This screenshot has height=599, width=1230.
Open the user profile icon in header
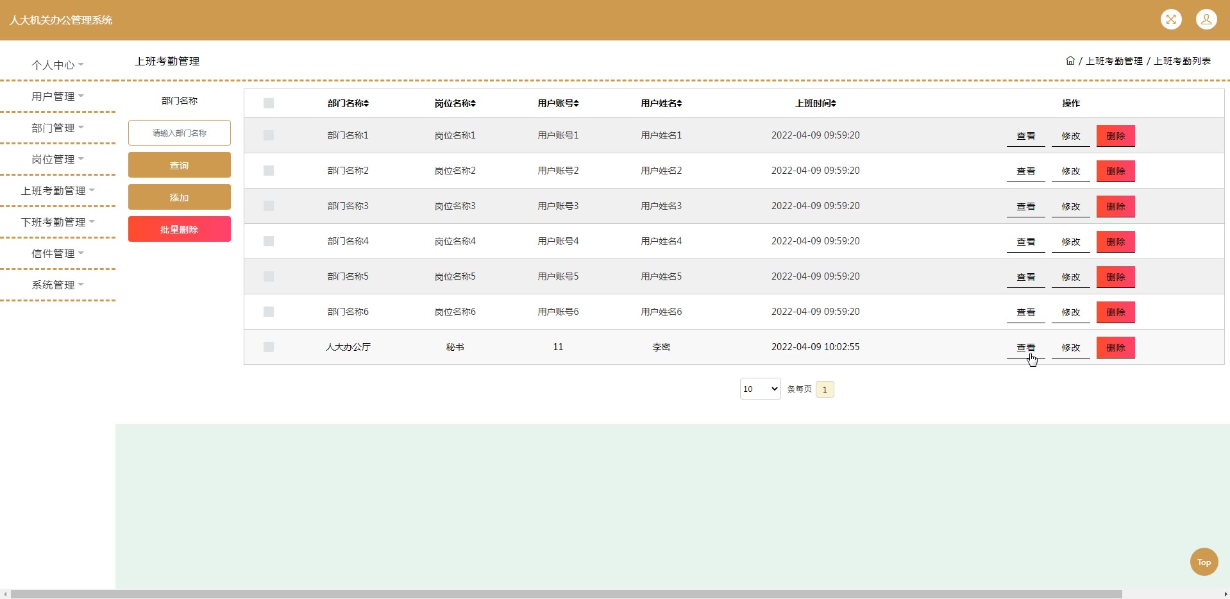(1206, 19)
